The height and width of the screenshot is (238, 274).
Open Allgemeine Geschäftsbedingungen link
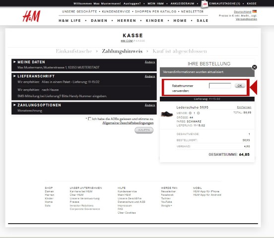[128, 123]
